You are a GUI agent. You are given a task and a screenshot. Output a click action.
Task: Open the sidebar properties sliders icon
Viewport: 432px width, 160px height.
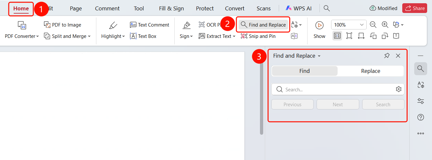pyautogui.click(x=421, y=101)
